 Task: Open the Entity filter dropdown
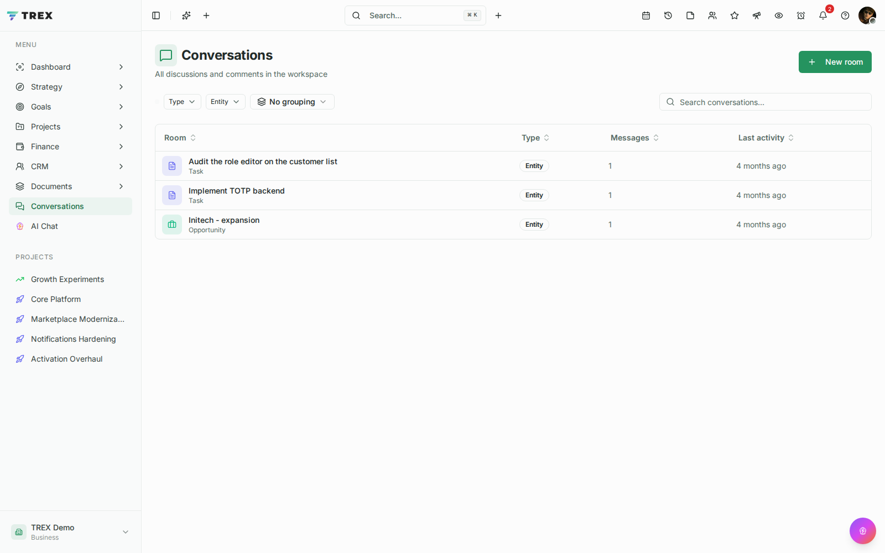point(226,102)
